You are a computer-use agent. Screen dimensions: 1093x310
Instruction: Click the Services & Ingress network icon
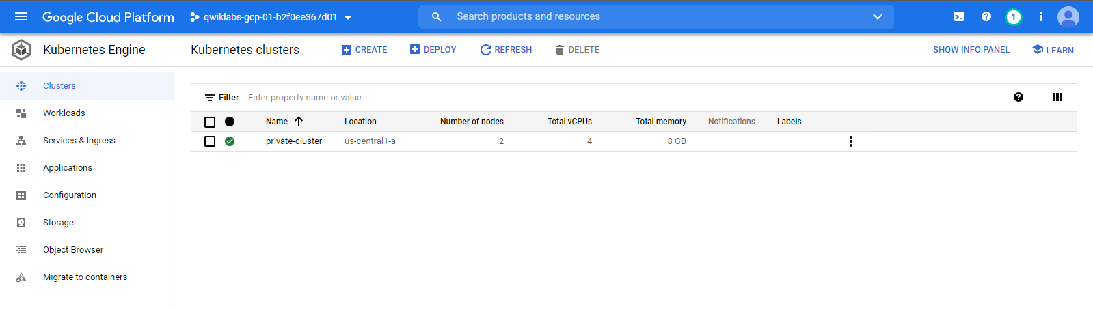21,141
